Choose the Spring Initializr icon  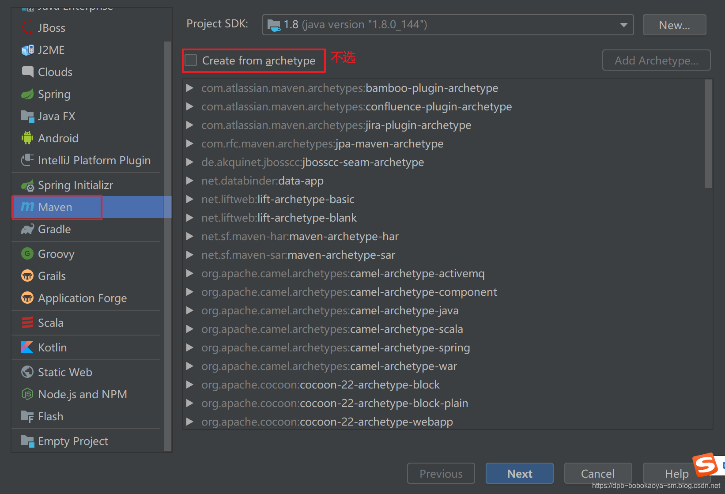(x=27, y=185)
